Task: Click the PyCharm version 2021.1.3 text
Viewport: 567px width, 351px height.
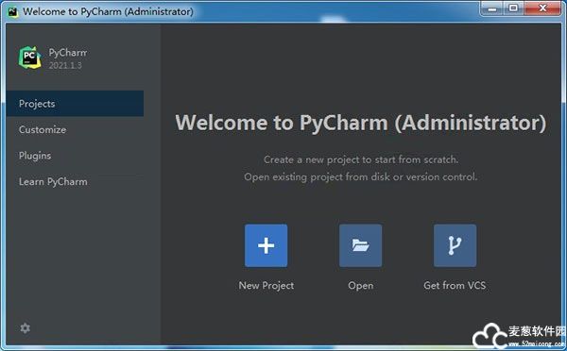Action: point(65,65)
